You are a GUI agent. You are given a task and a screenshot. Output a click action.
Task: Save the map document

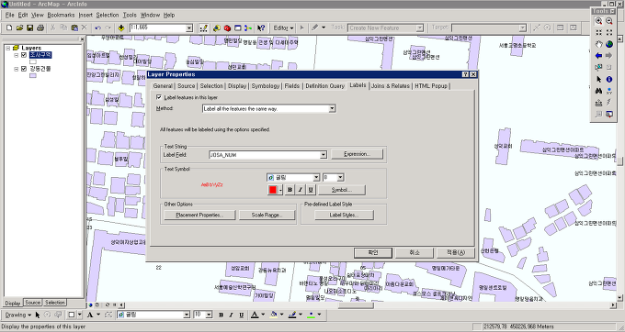tap(30, 28)
